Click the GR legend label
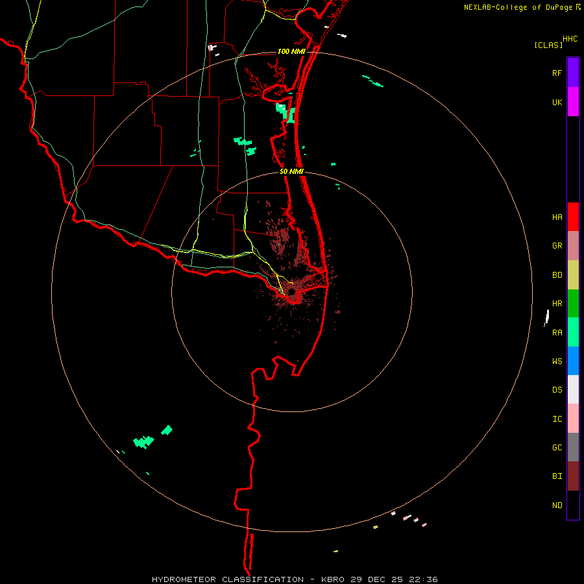The height and width of the screenshot is (584, 584). coord(557,246)
